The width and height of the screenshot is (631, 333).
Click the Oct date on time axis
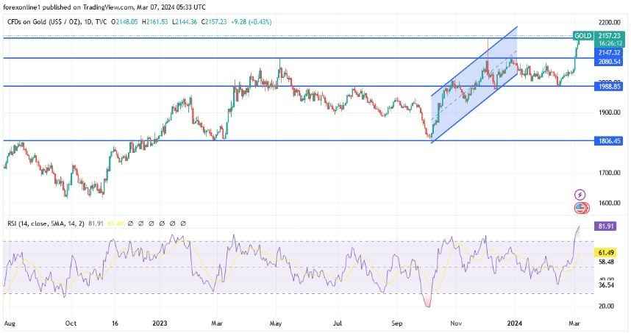[71, 323]
